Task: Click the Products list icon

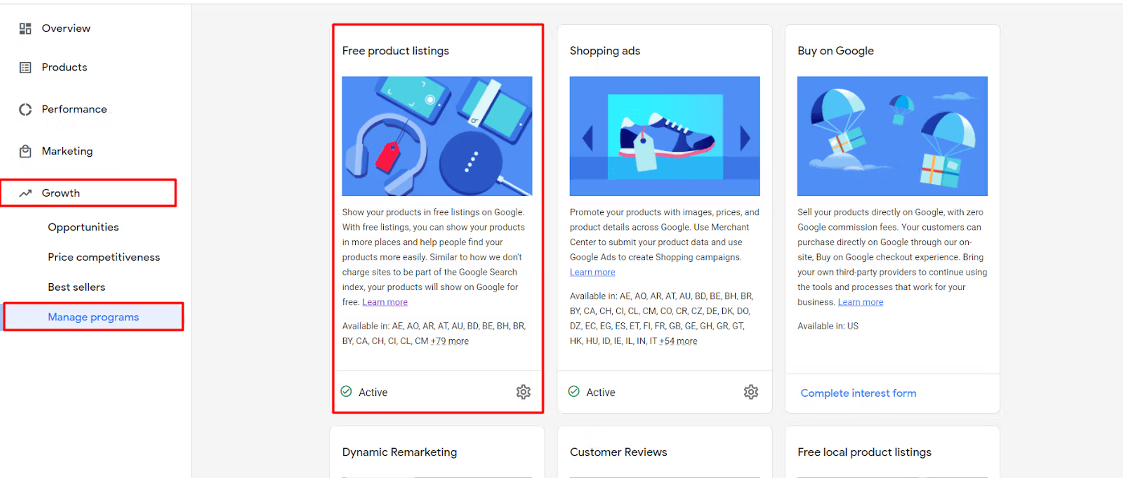Action: 25,68
